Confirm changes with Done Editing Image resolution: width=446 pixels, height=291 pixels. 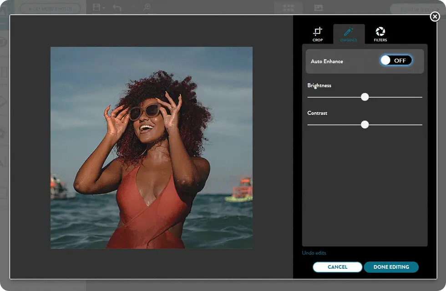point(391,267)
